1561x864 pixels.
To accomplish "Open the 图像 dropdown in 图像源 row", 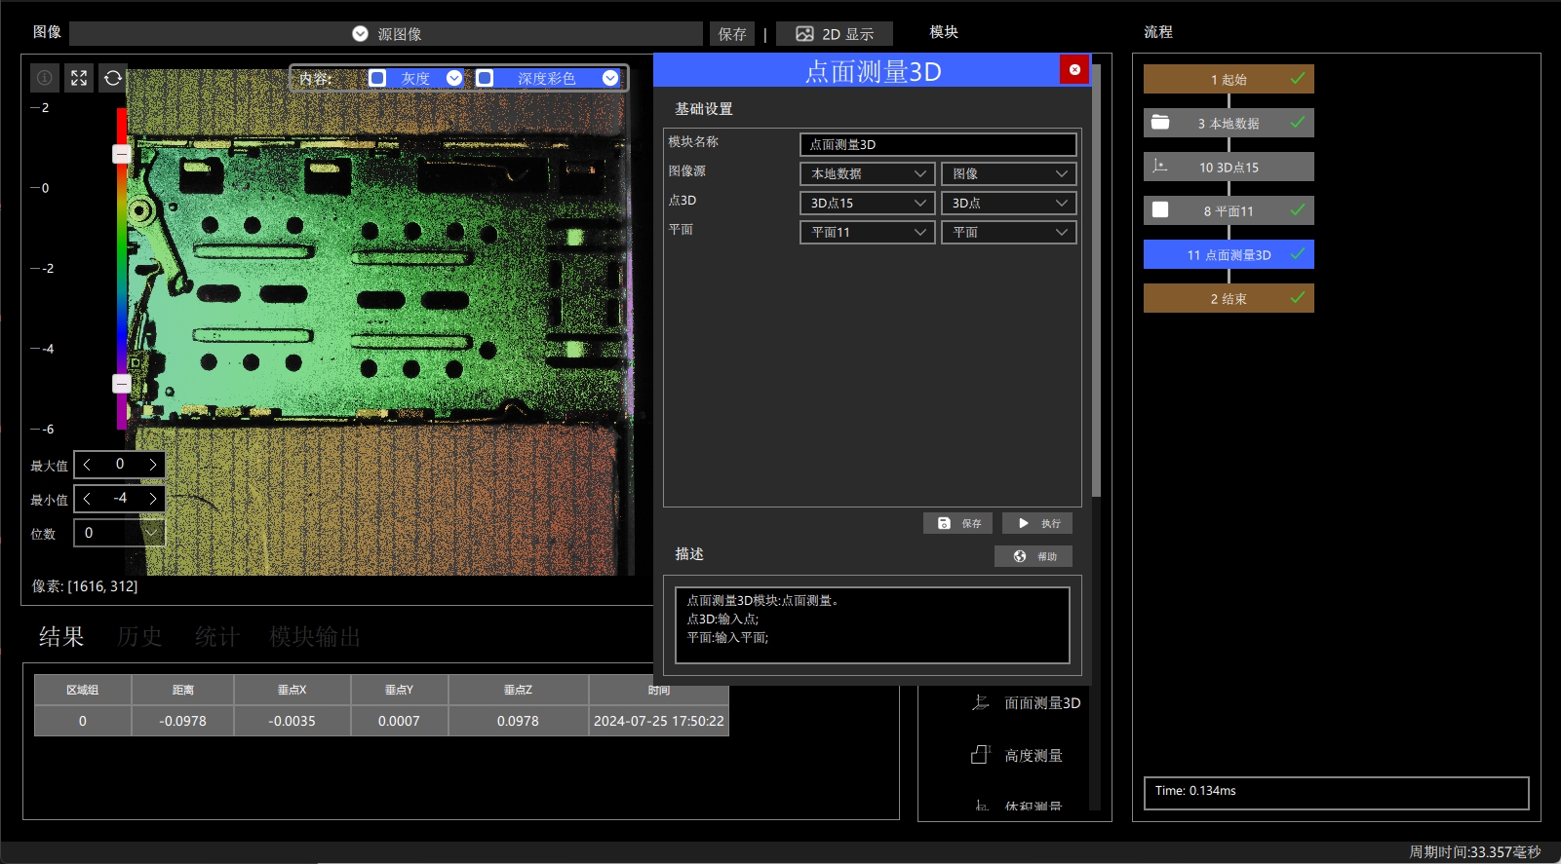I will pyautogui.click(x=1009, y=173).
